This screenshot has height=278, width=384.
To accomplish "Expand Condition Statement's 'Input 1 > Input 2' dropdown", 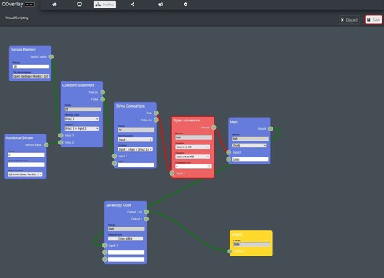I will click(x=81, y=128).
